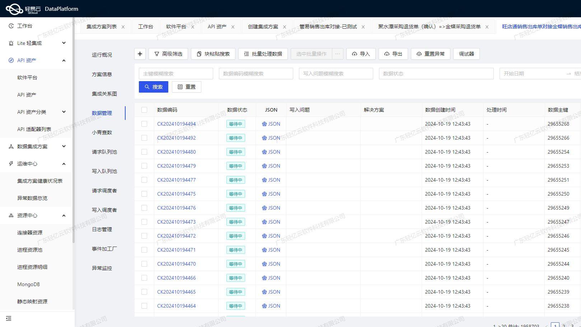Click the 搜索 search button
Image resolution: width=581 pixels, height=327 pixels.
pos(153,87)
